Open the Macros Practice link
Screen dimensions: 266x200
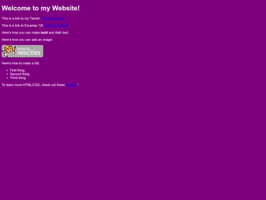[x=57, y=26]
